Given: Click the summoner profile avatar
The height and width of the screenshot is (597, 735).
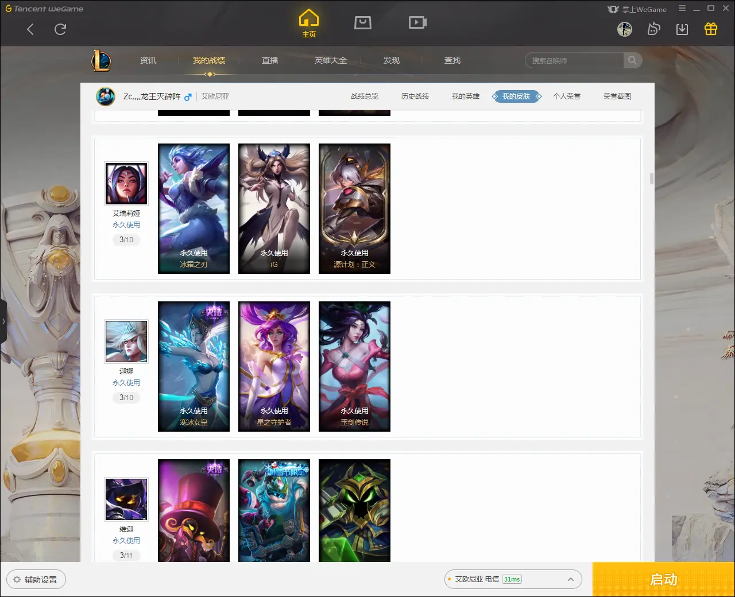Looking at the screenshot, I should point(106,96).
